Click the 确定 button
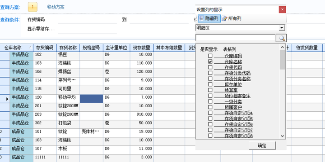The image size is (325, 162). 262,145
